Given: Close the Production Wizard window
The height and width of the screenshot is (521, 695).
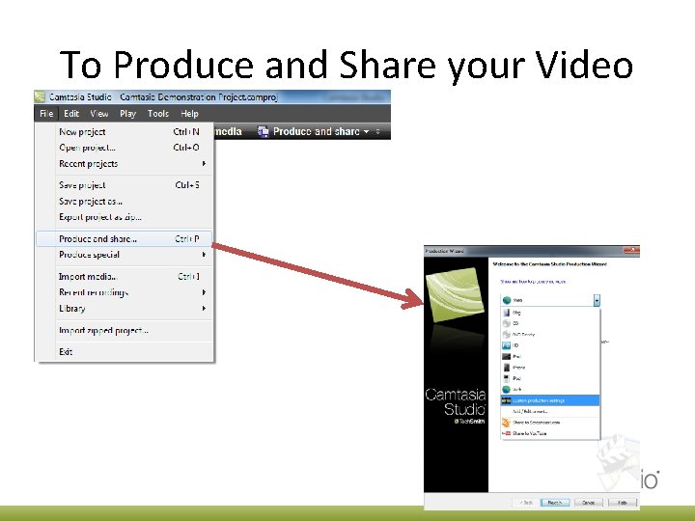Looking at the screenshot, I should pos(631,250).
